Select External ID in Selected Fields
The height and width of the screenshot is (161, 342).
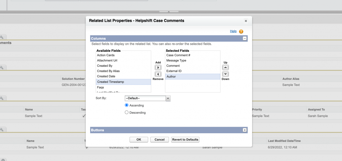coord(174,71)
